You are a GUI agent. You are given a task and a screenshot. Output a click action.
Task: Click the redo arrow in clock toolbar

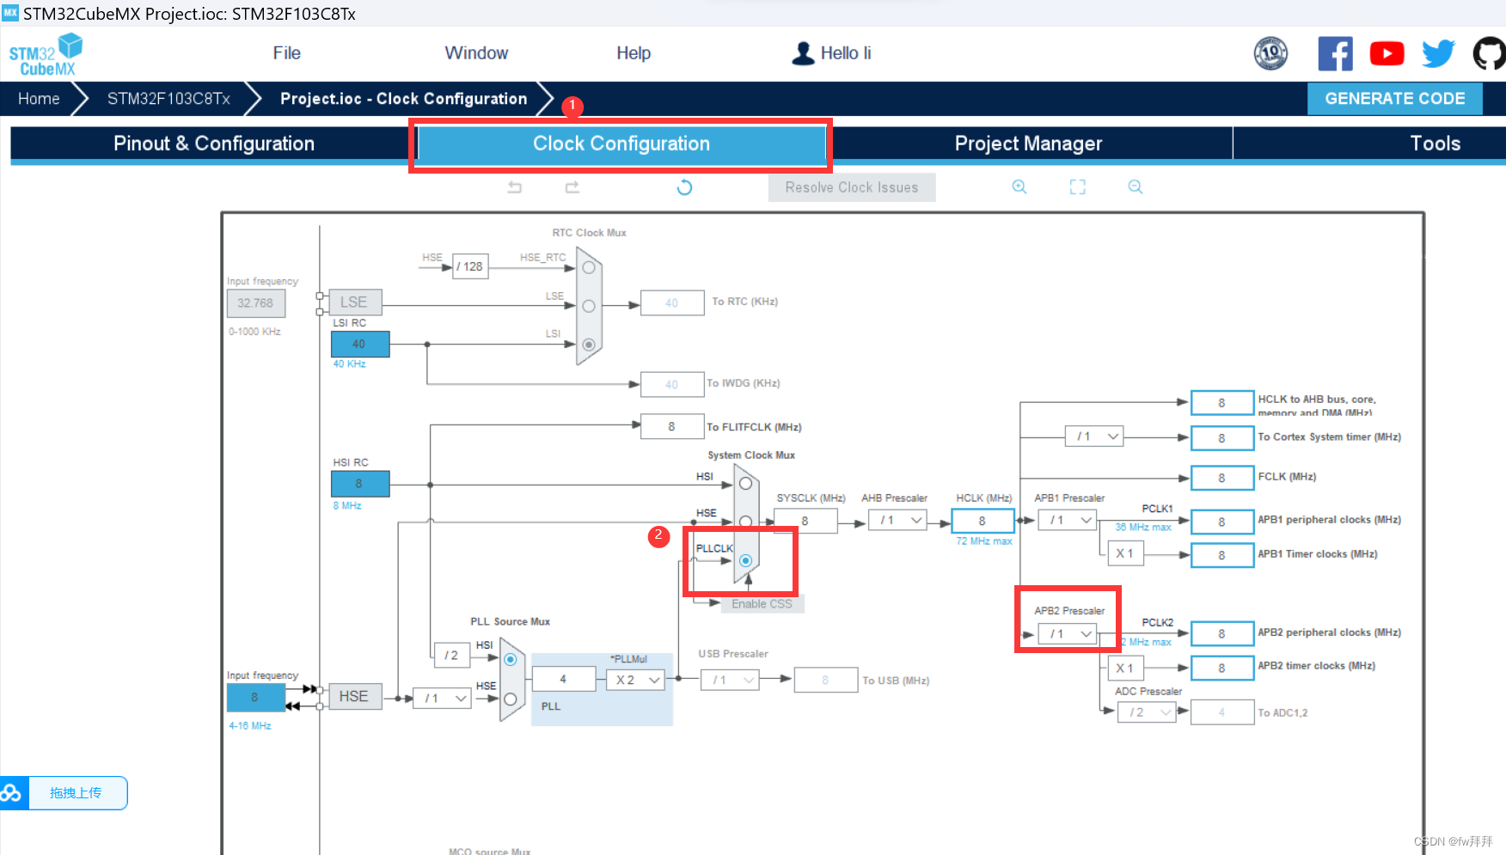click(572, 186)
